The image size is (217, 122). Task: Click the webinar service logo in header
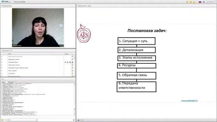click(x=6, y=2)
